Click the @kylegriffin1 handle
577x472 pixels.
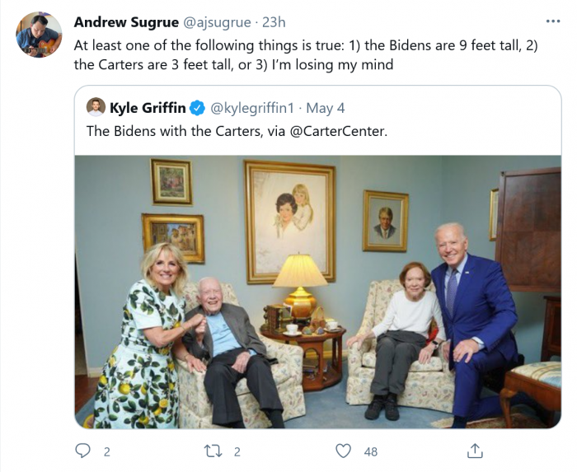click(x=253, y=107)
